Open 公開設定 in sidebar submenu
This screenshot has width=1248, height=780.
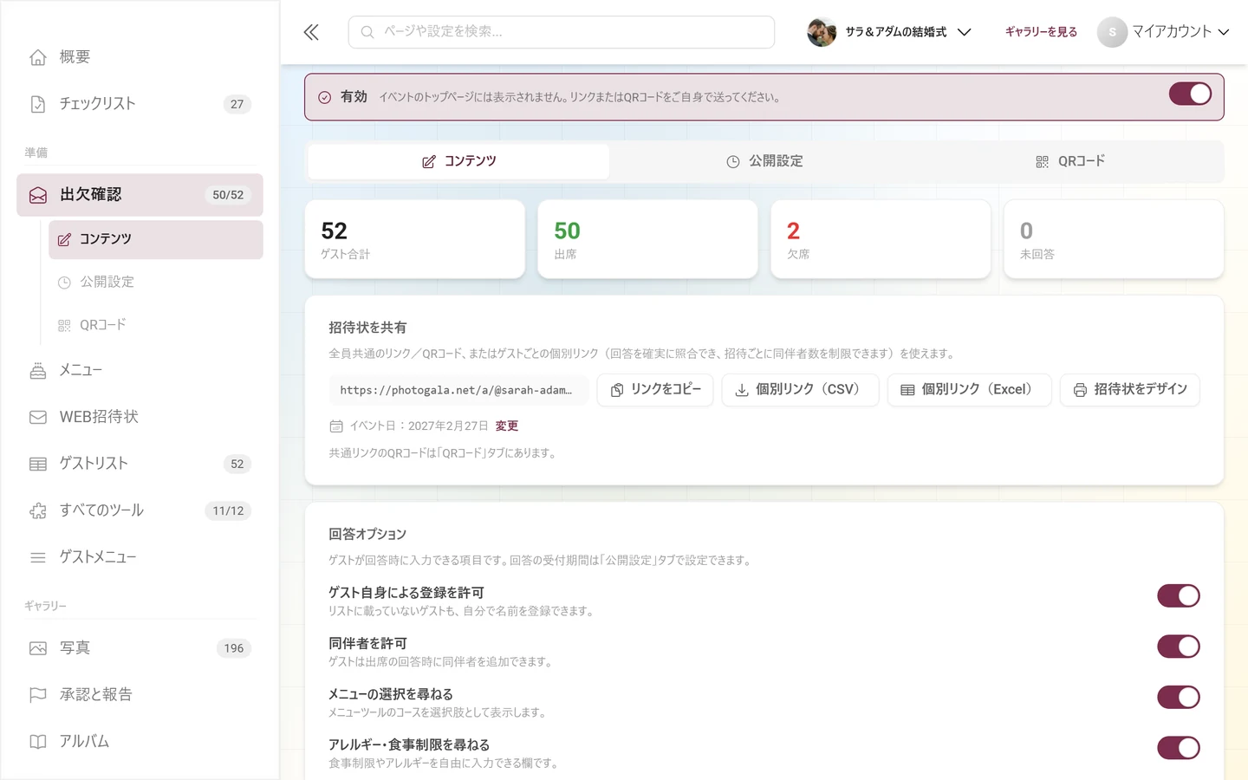(x=156, y=283)
